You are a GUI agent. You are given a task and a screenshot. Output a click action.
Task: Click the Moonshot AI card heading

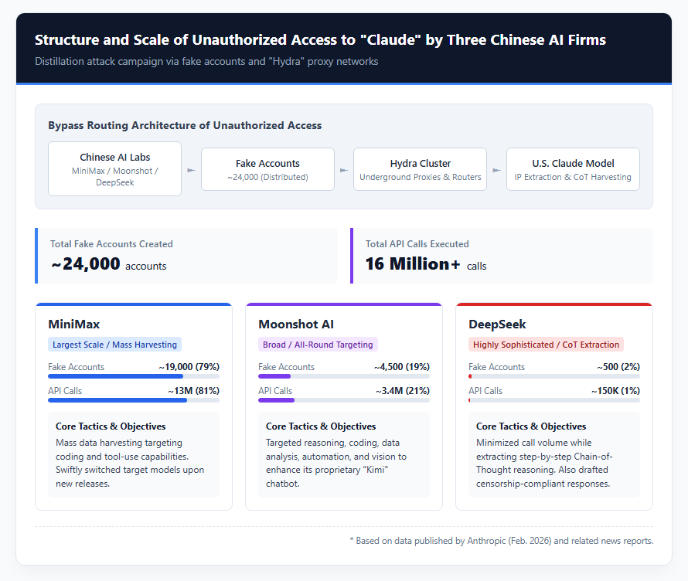point(296,324)
